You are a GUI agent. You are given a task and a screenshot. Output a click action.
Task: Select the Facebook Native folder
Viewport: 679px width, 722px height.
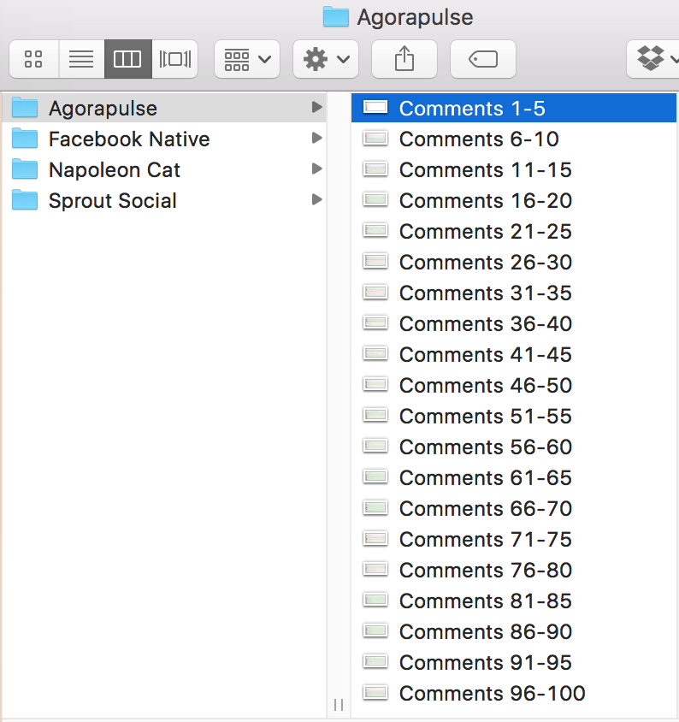[128, 139]
